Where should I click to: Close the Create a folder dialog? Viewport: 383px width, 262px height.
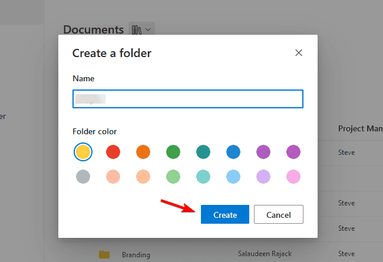click(x=299, y=53)
